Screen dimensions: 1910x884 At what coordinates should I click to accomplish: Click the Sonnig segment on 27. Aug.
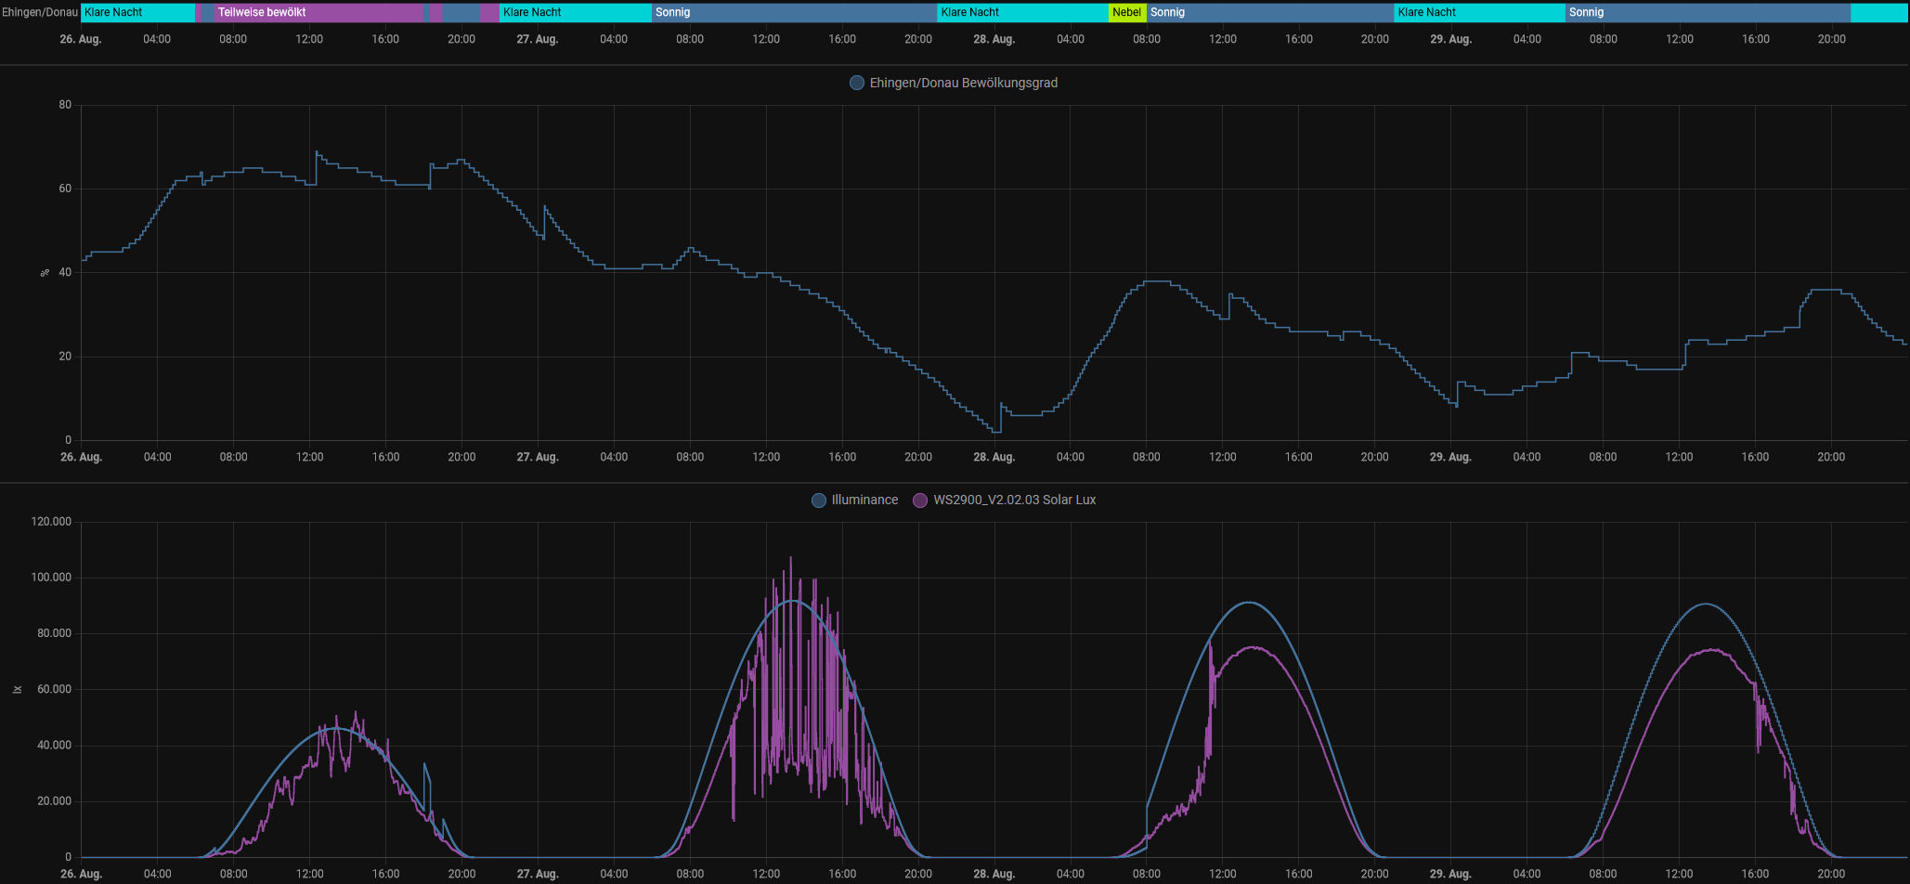[794, 12]
